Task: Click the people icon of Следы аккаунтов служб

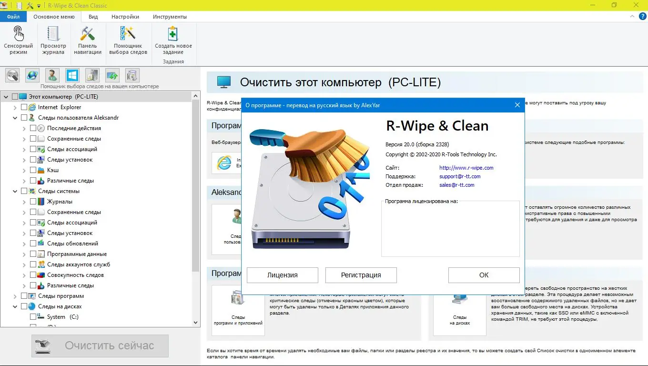Action: (41, 264)
